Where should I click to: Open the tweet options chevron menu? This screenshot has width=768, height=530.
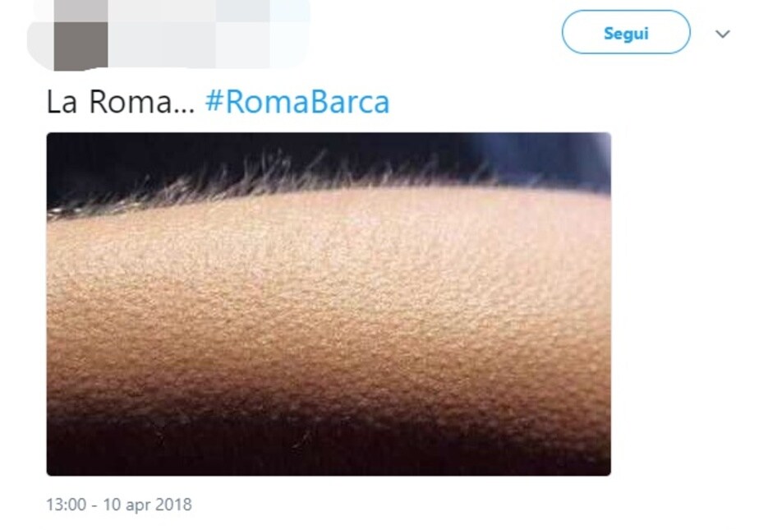723,34
